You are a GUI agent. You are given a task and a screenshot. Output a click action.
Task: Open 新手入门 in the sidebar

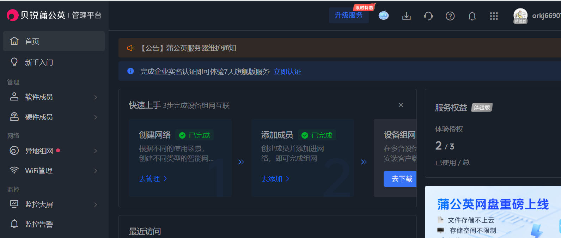tap(54, 62)
